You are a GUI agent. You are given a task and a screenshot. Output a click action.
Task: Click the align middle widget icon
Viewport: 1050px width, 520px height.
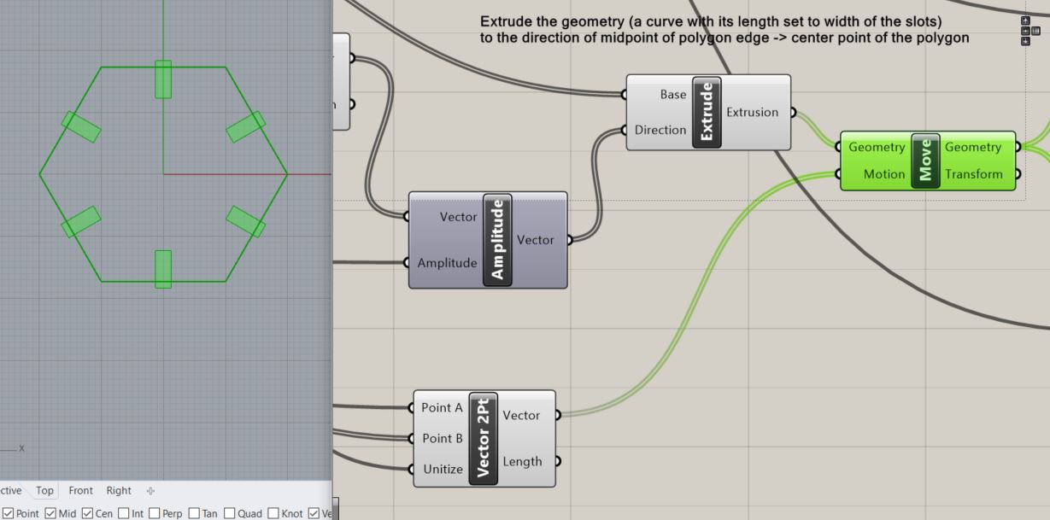pyautogui.click(x=1025, y=31)
